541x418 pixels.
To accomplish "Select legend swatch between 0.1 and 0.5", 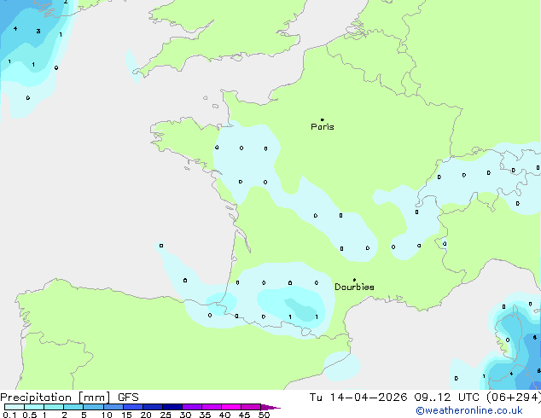I will click(15, 407).
